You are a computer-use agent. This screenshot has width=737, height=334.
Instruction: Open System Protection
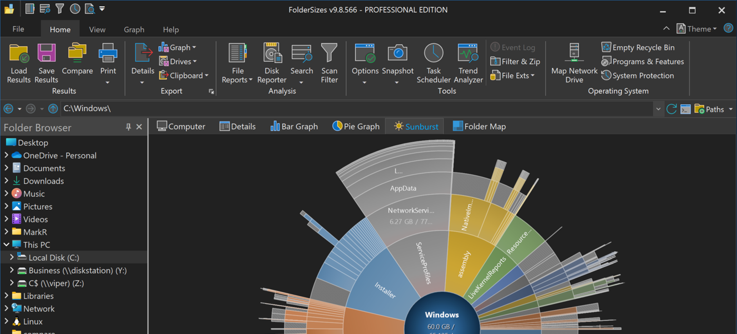(x=638, y=76)
